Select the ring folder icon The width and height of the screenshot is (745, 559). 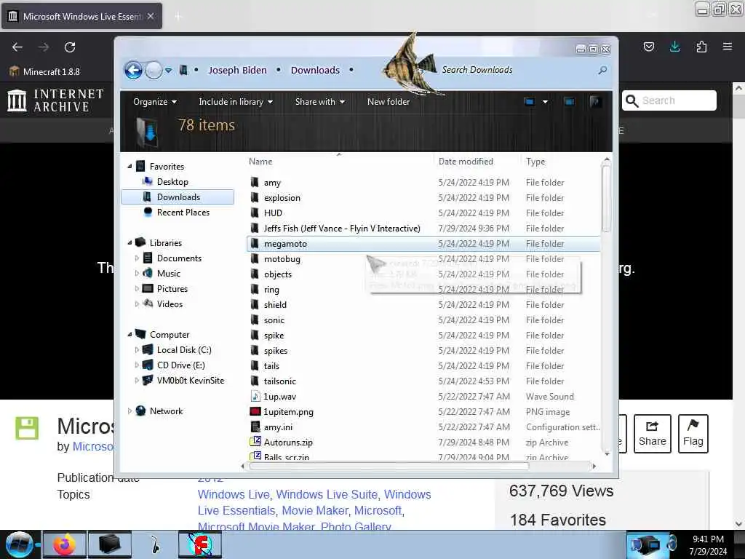[255, 290]
